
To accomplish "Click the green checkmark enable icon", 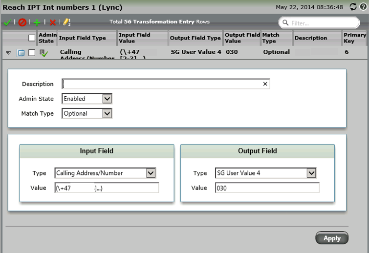I will point(7,22).
